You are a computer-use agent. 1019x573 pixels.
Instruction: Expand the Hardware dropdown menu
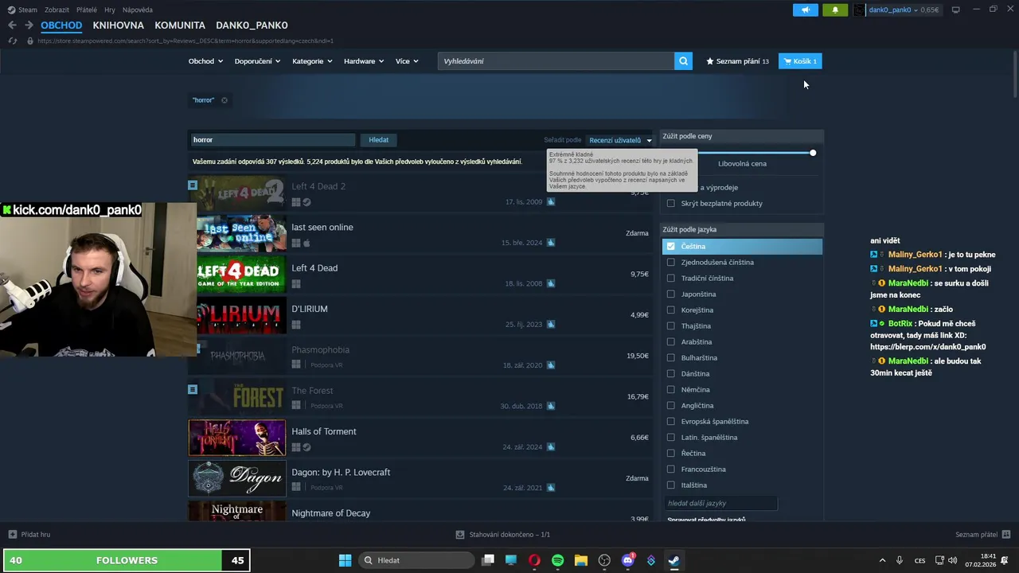pyautogui.click(x=364, y=61)
